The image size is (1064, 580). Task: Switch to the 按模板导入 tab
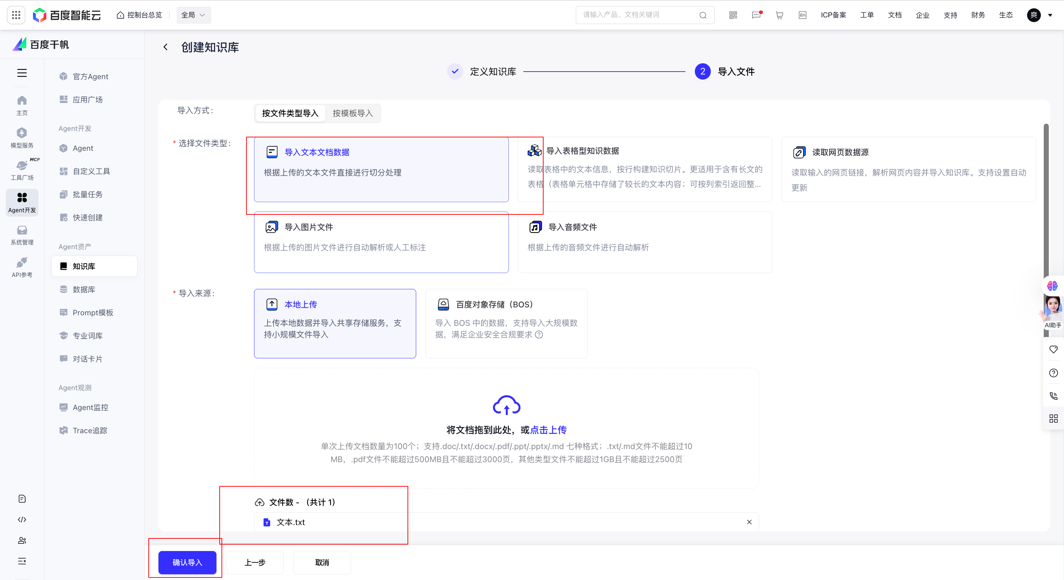352,113
